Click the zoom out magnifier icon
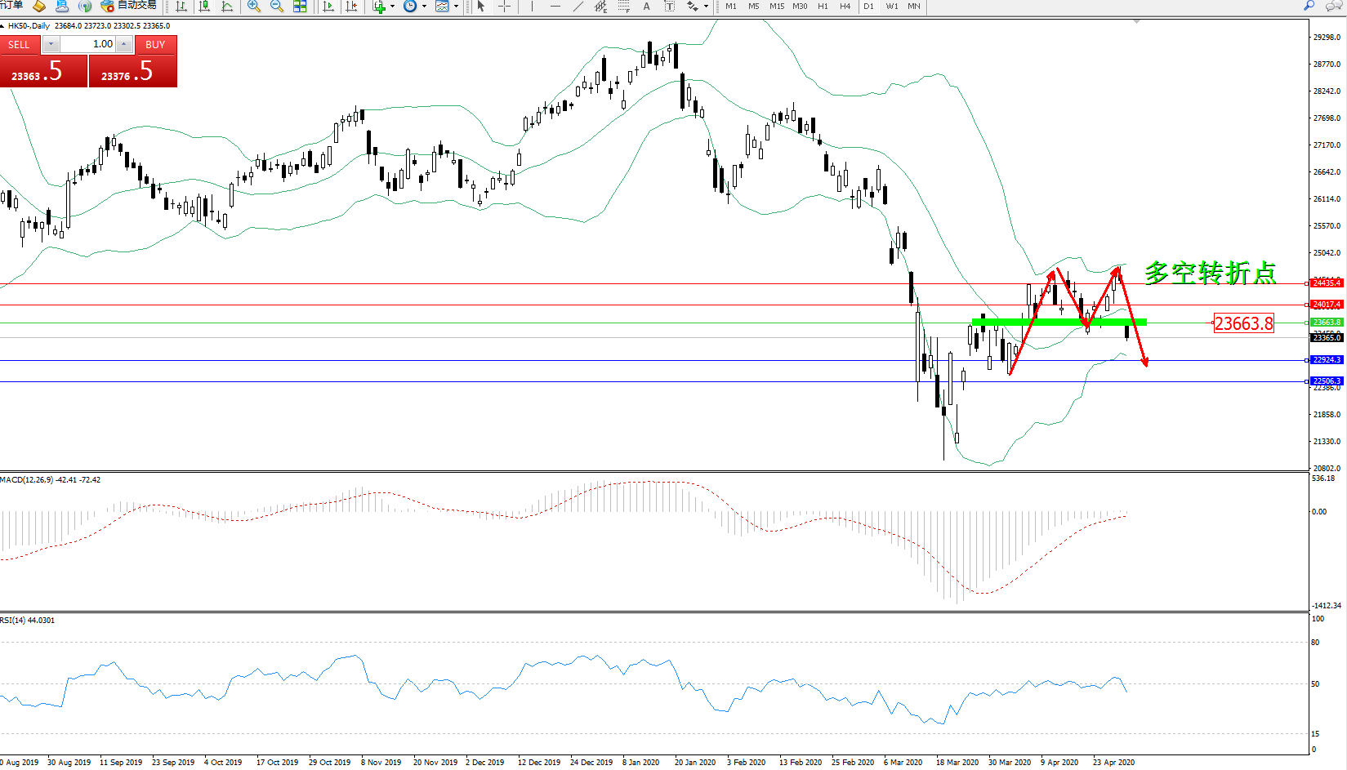The height and width of the screenshot is (770, 1347). point(276,7)
